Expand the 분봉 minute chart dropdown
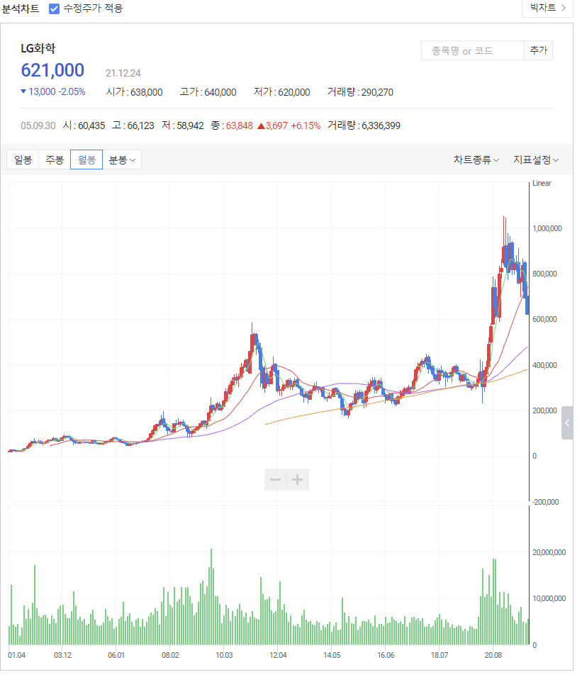The image size is (582, 677). [122, 160]
